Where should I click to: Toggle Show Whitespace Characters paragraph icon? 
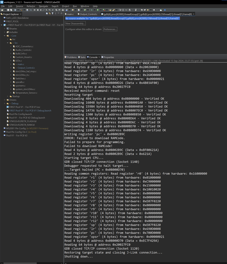126,10
